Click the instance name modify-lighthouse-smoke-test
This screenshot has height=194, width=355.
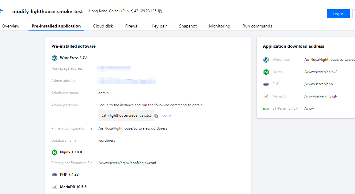point(48,12)
